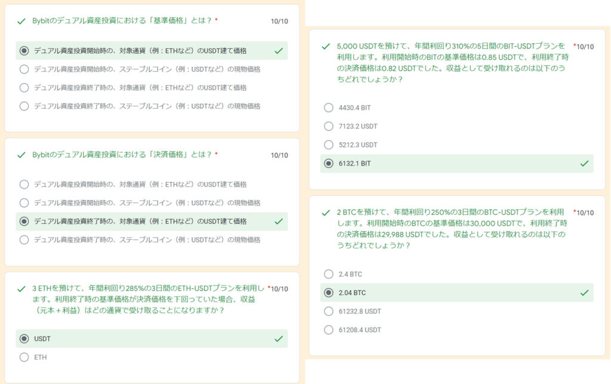Click correct-answer checkmark in 決済価格 highlighted row
Viewport: 611px width, 384px height.
click(x=279, y=222)
